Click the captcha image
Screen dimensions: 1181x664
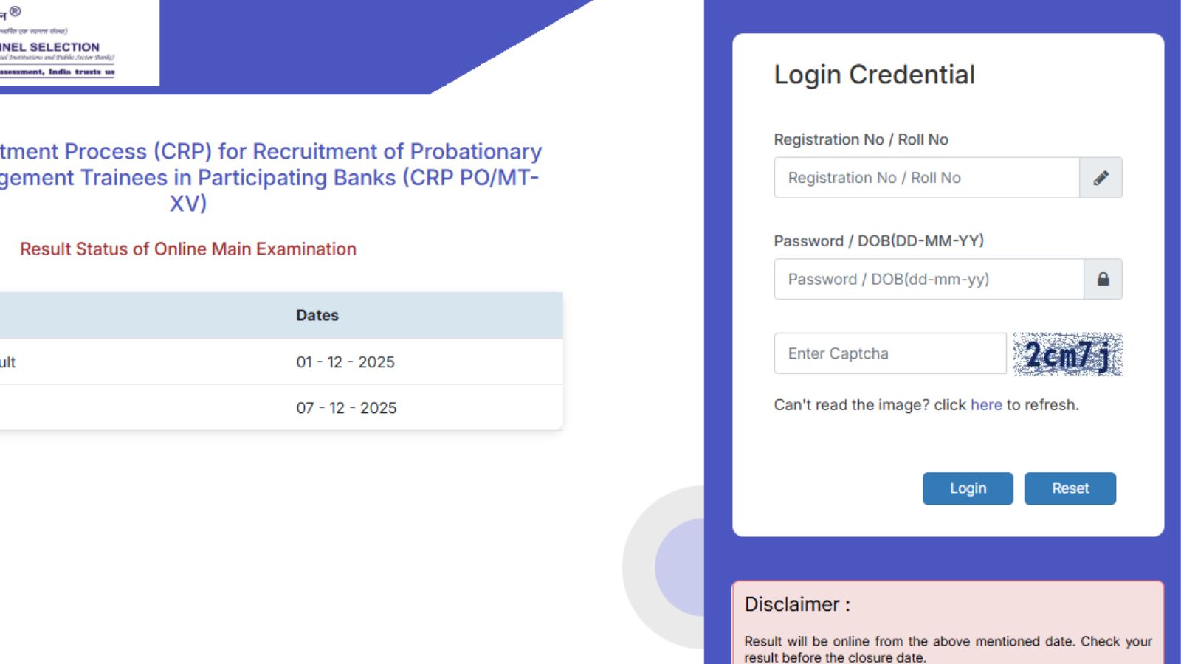tap(1067, 354)
